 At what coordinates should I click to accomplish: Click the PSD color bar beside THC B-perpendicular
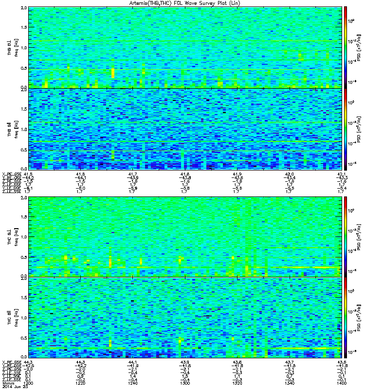[x=346, y=237]
